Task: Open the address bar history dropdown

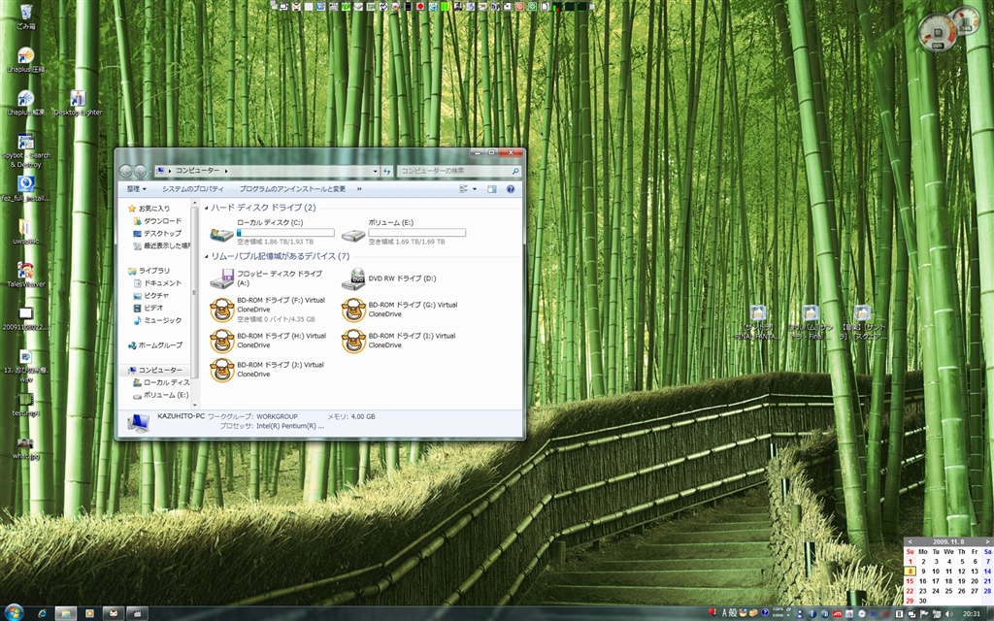Action: (x=376, y=171)
